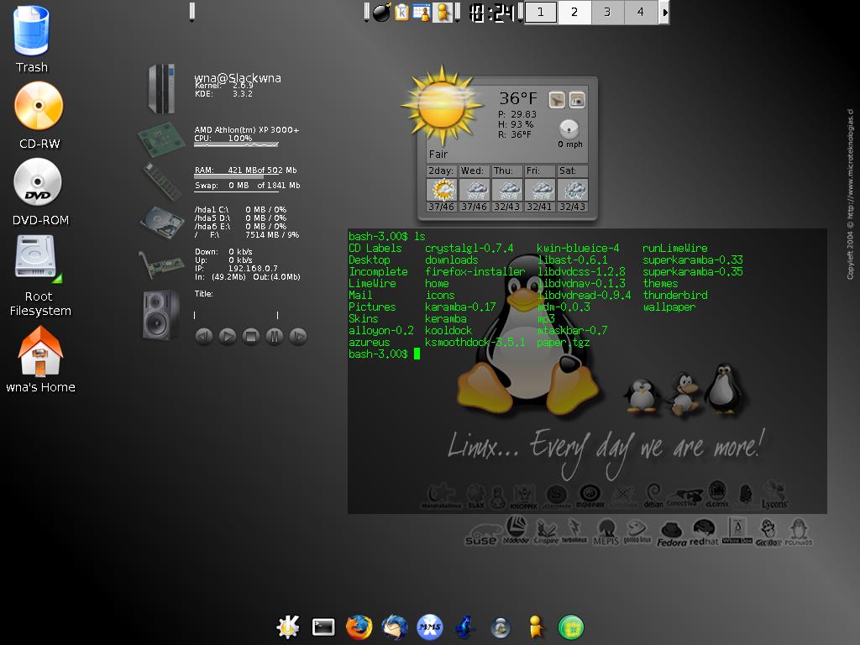Click 'kwin-blueice-4' in the terminal listing

pos(578,248)
